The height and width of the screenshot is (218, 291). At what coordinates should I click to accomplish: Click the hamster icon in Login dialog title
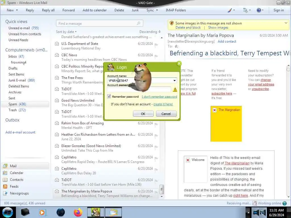pyautogui.click(x=111, y=67)
